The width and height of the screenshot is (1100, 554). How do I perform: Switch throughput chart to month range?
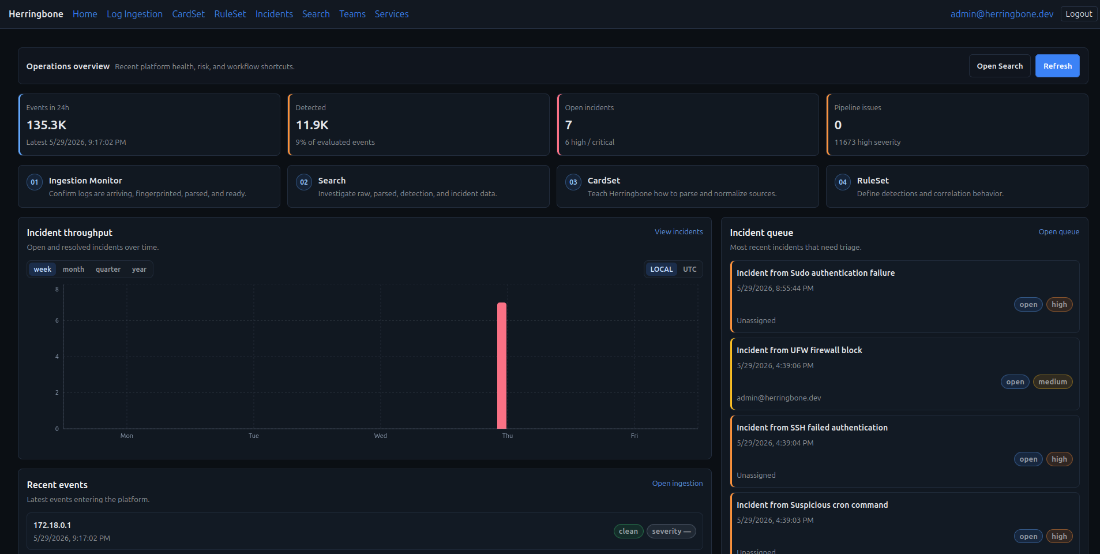pyautogui.click(x=73, y=269)
